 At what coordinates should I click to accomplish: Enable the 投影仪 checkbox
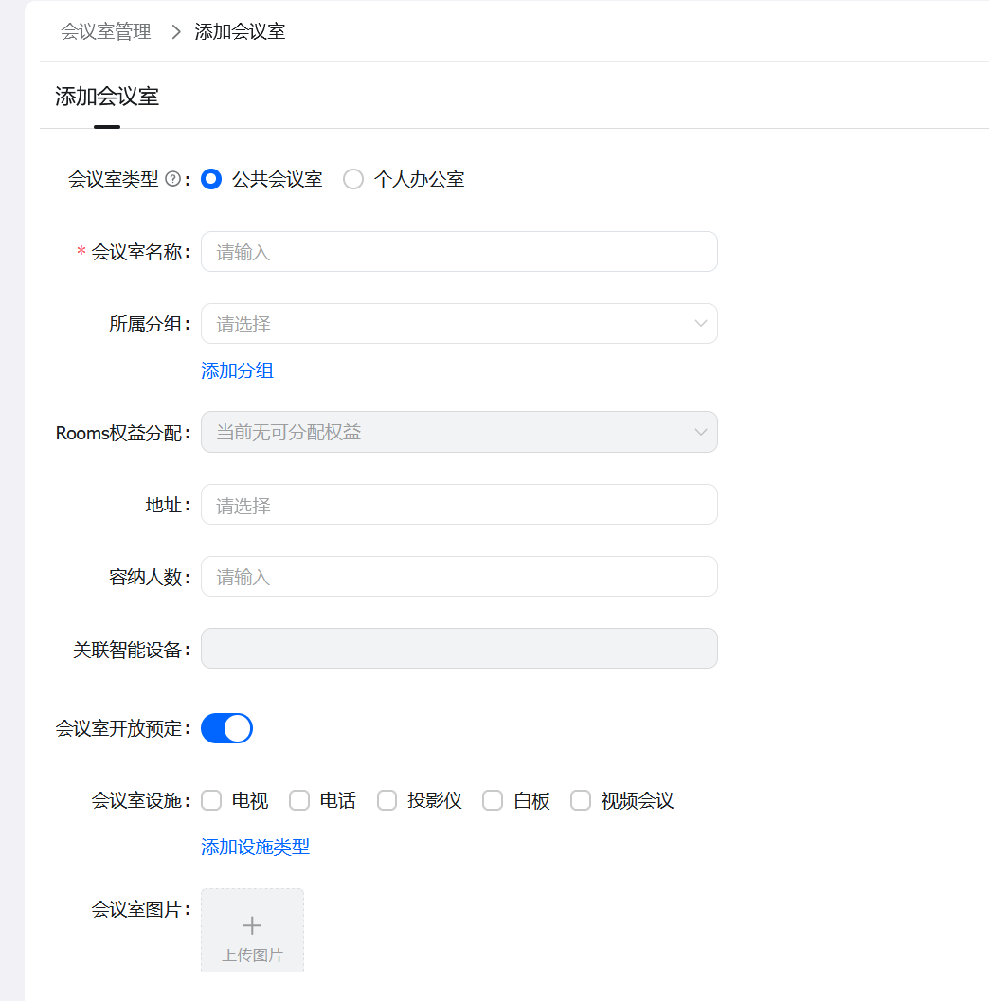coord(387,800)
